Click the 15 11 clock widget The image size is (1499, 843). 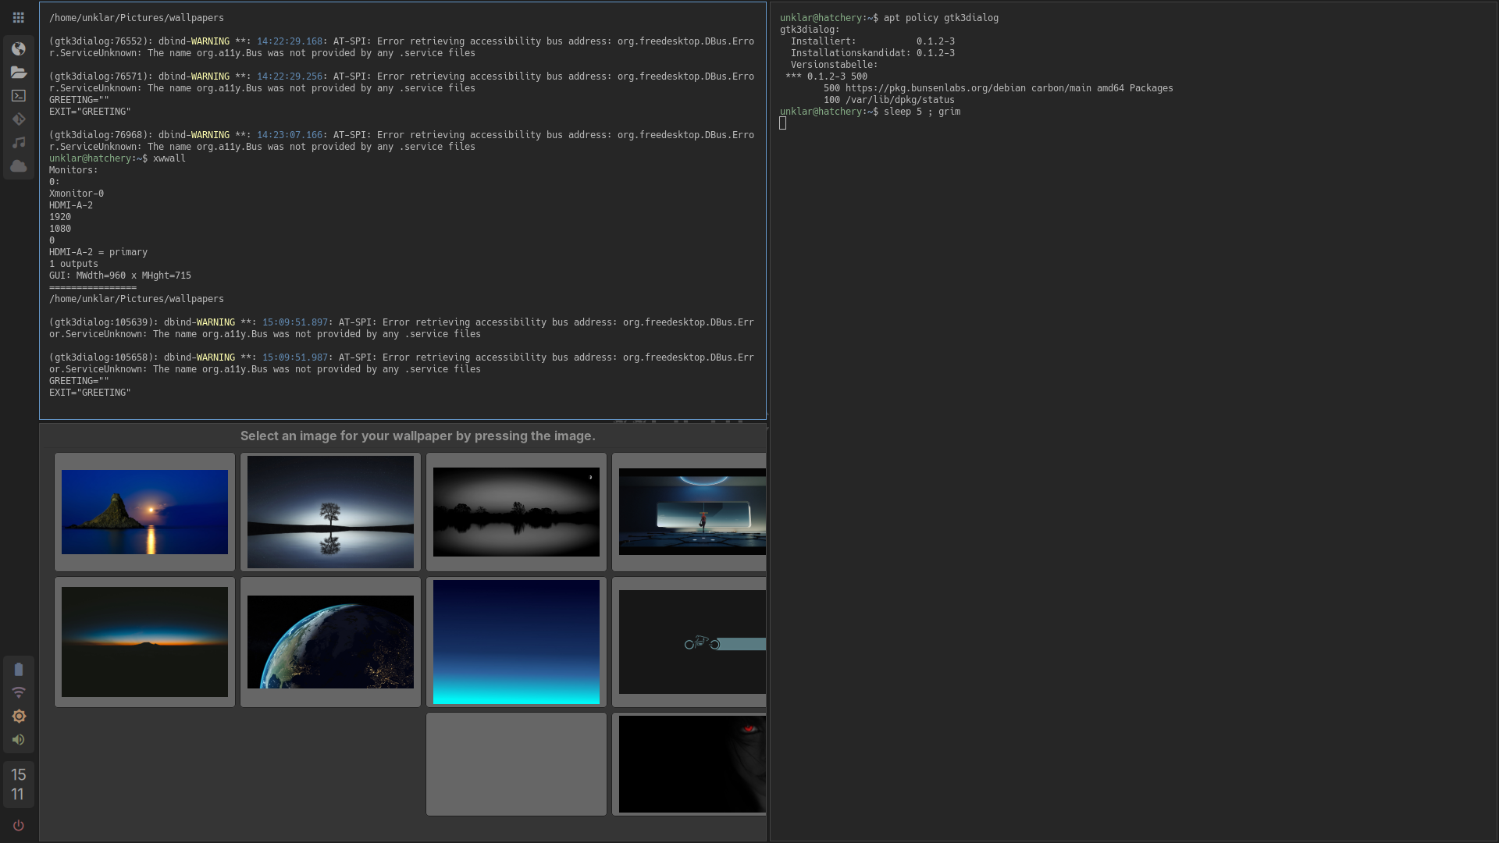tap(19, 784)
